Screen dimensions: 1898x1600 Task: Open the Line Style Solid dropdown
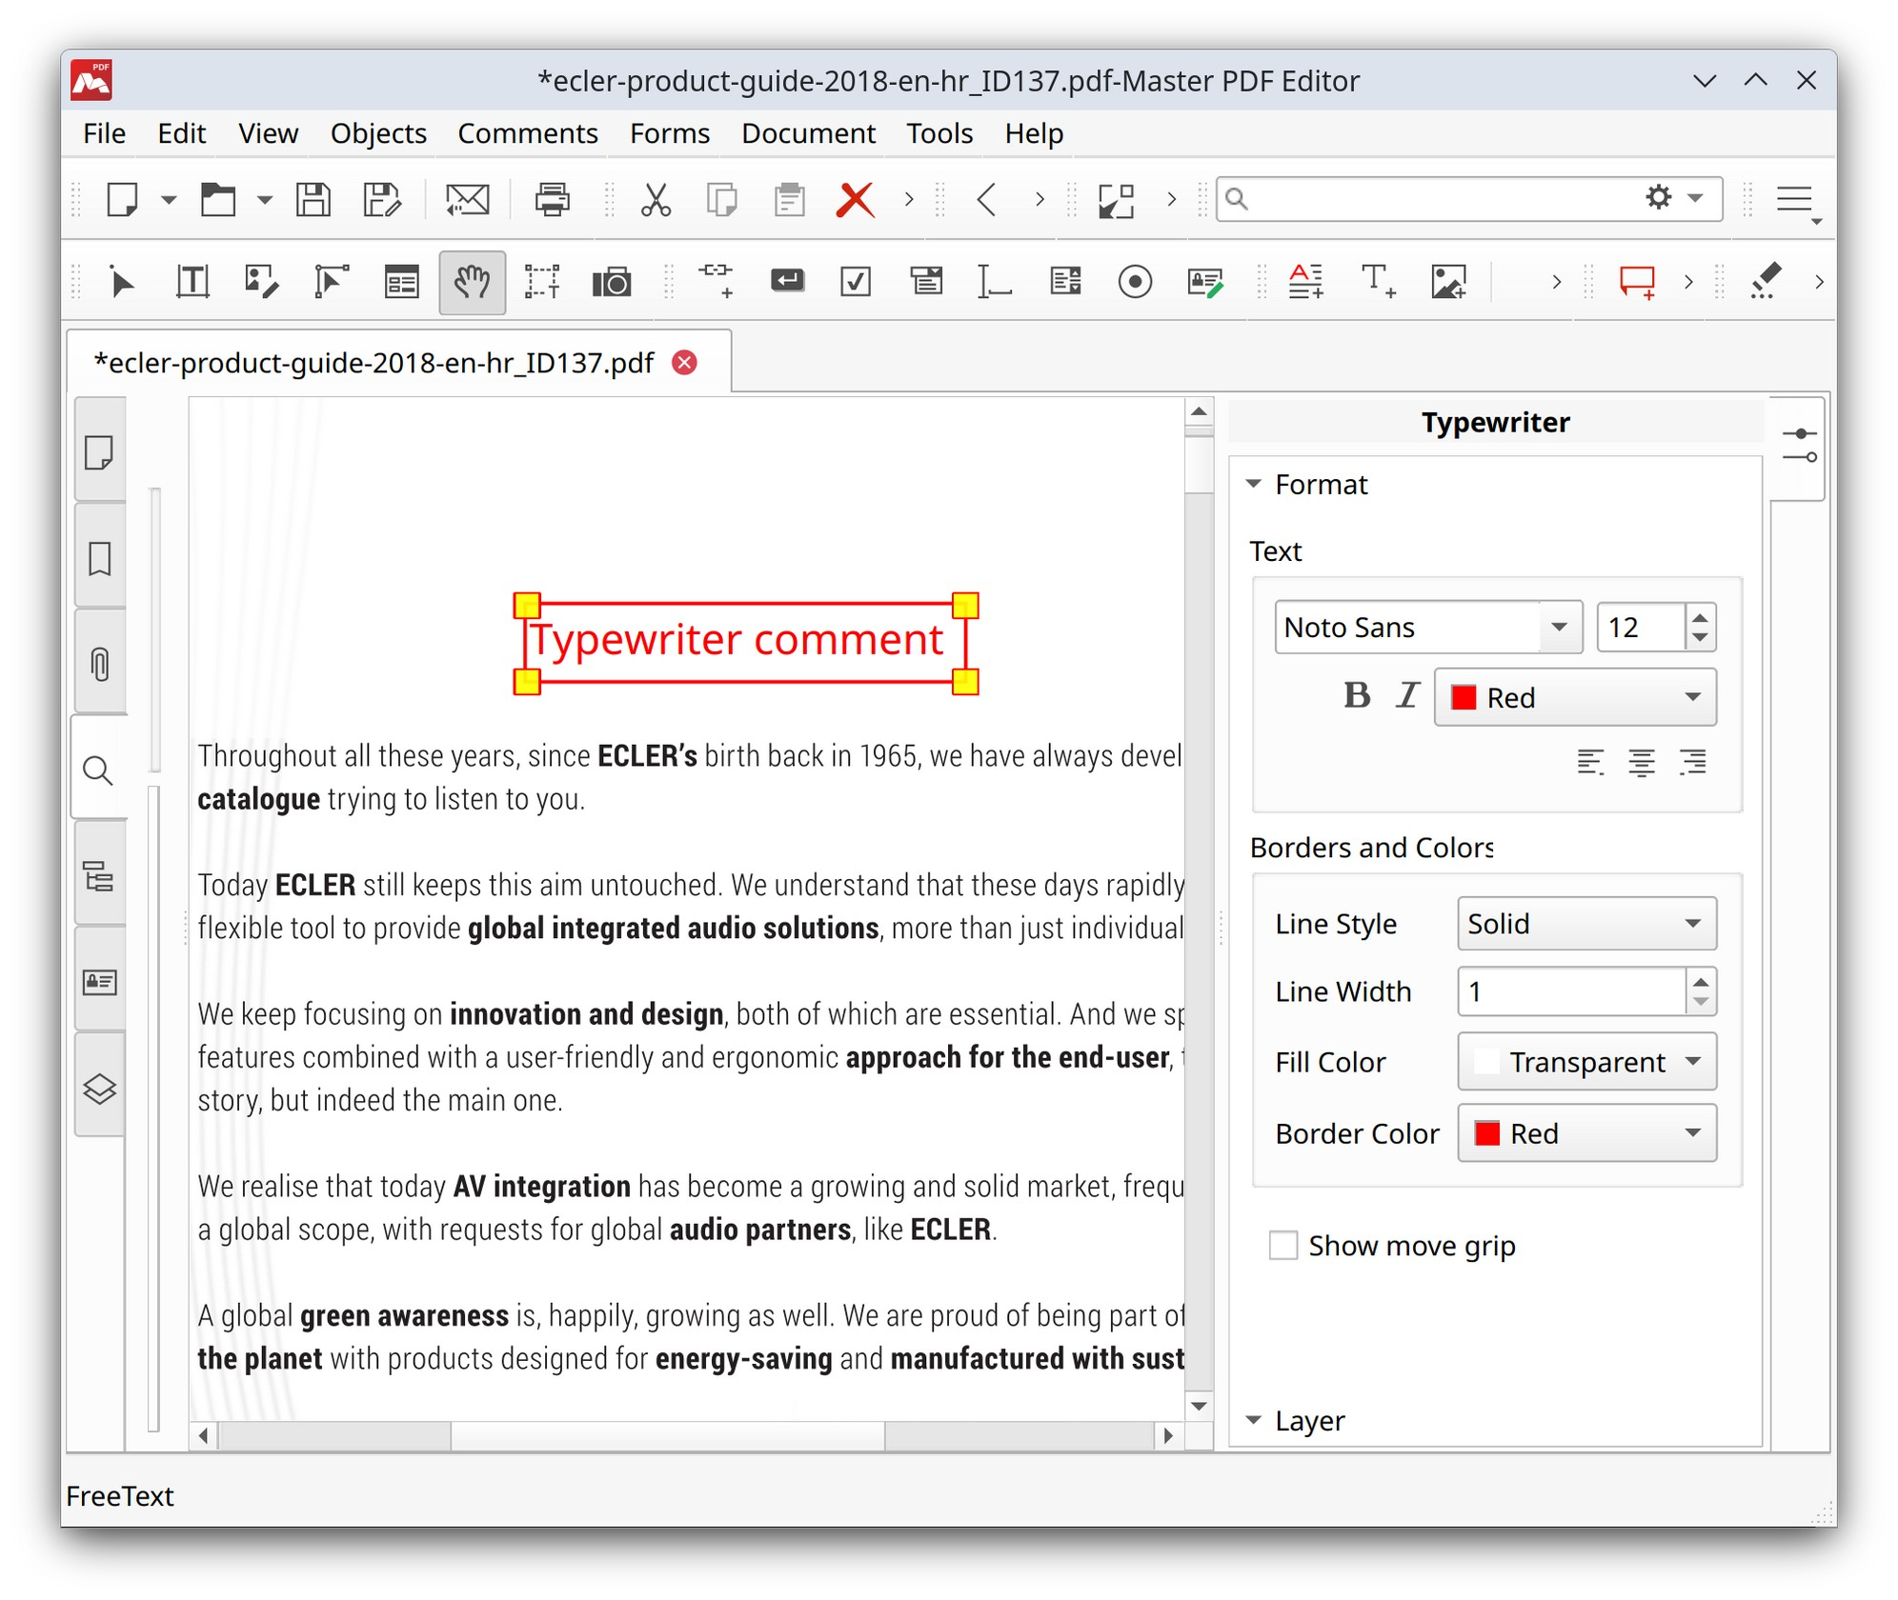(x=1586, y=923)
